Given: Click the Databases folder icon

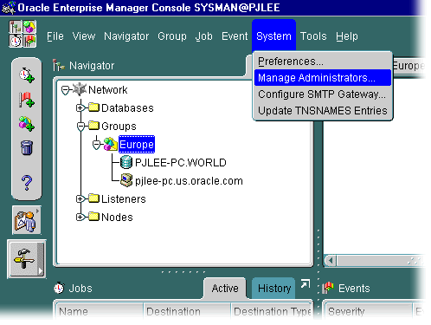Looking at the screenshot, I should click(x=93, y=107).
